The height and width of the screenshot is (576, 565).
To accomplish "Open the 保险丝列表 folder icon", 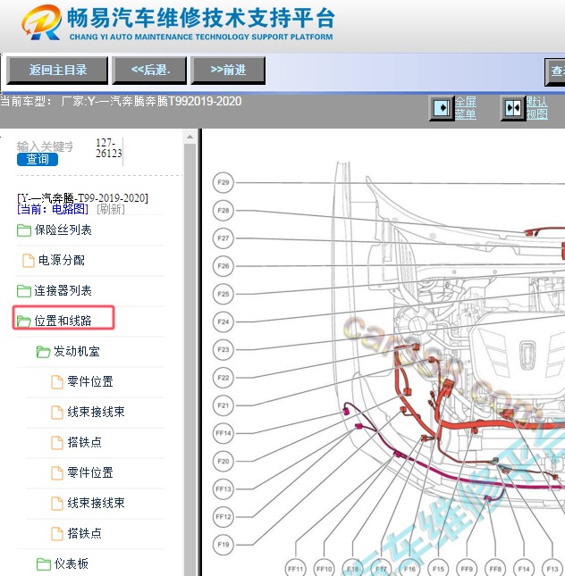I will click(x=24, y=230).
